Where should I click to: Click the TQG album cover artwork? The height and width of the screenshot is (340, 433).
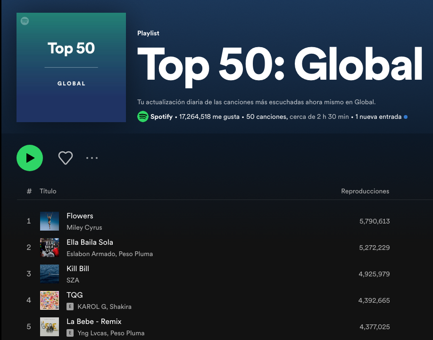tap(50, 300)
